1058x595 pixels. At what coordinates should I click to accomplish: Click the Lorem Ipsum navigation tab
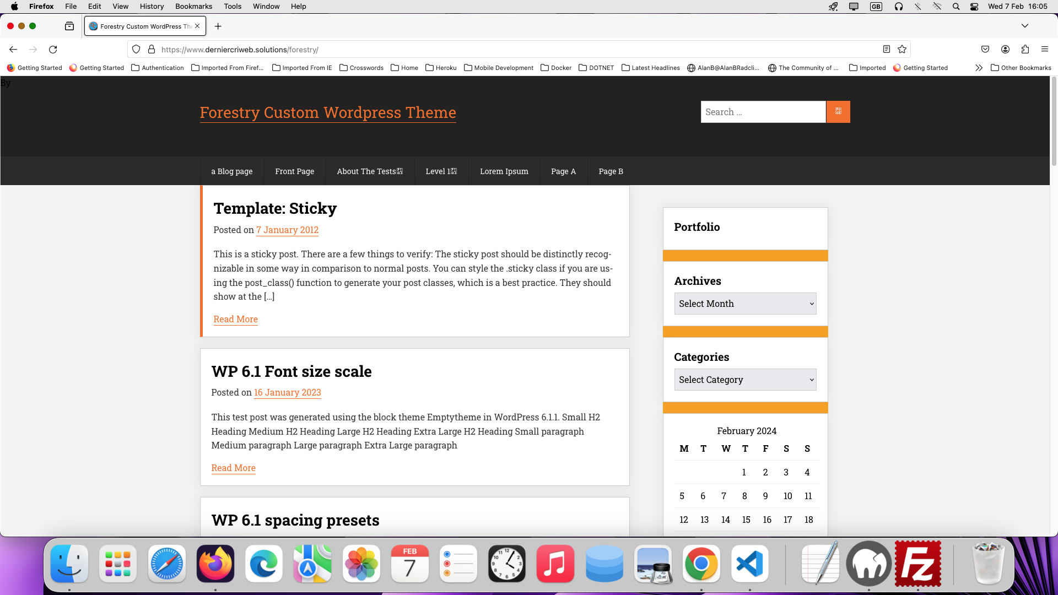click(504, 171)
